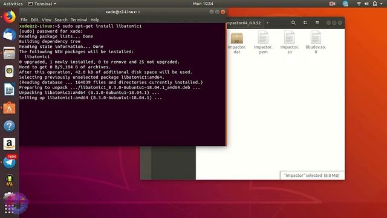The width and height of the screenshot is (387, 218).
Task: Select the Impactor.so file
Action: [x=290, y=42]
